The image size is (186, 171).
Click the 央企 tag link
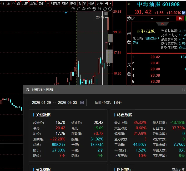[x=136, y=42]
